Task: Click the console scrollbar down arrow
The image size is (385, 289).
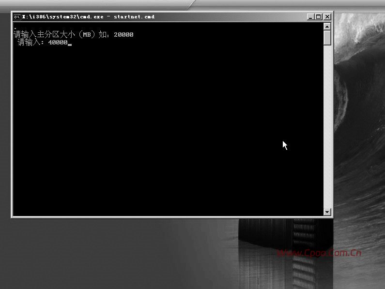Action: click(327, 212)
